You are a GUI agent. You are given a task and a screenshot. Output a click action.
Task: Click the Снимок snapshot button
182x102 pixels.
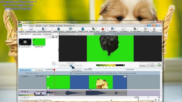click(152, 65)
